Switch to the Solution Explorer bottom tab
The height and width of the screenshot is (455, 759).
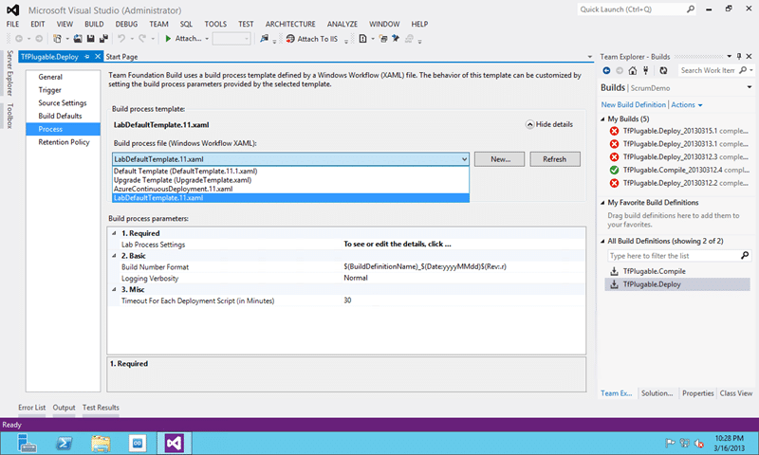[x=657, y=393]
